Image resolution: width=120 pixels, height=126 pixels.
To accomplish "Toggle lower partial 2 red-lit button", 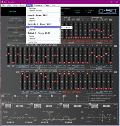I will [20, 30].
